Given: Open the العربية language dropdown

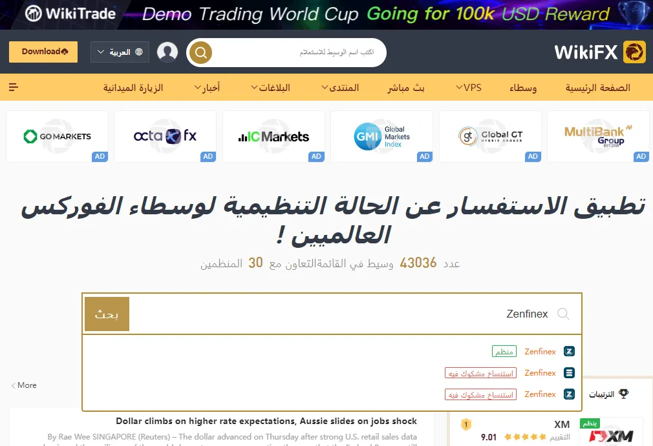Looking at the screenshot, I should (120, 52).
